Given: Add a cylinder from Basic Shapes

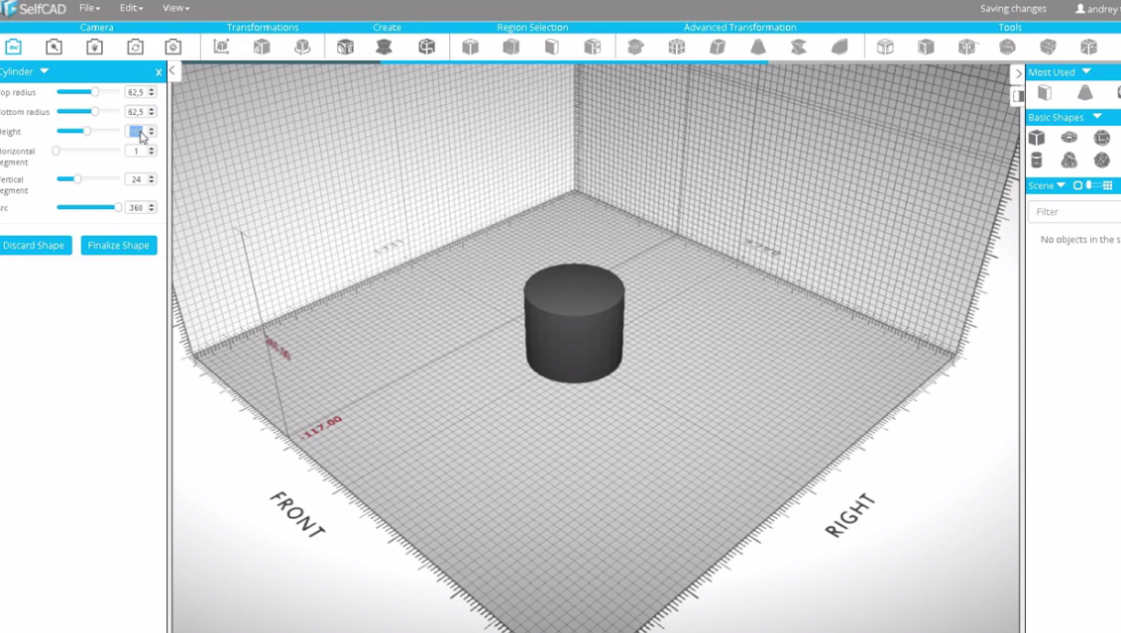Looking at the screenshot, I should click(x=1037, y=160).
